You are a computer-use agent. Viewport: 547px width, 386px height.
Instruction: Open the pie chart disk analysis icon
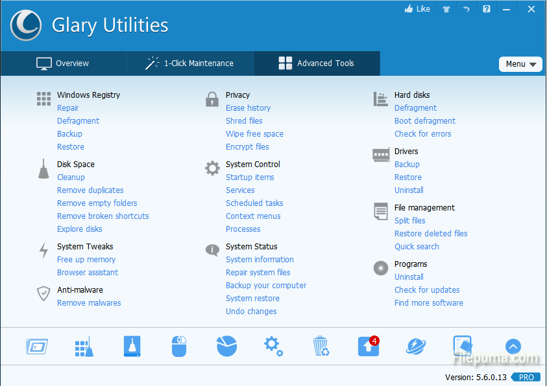click(226, 346)
